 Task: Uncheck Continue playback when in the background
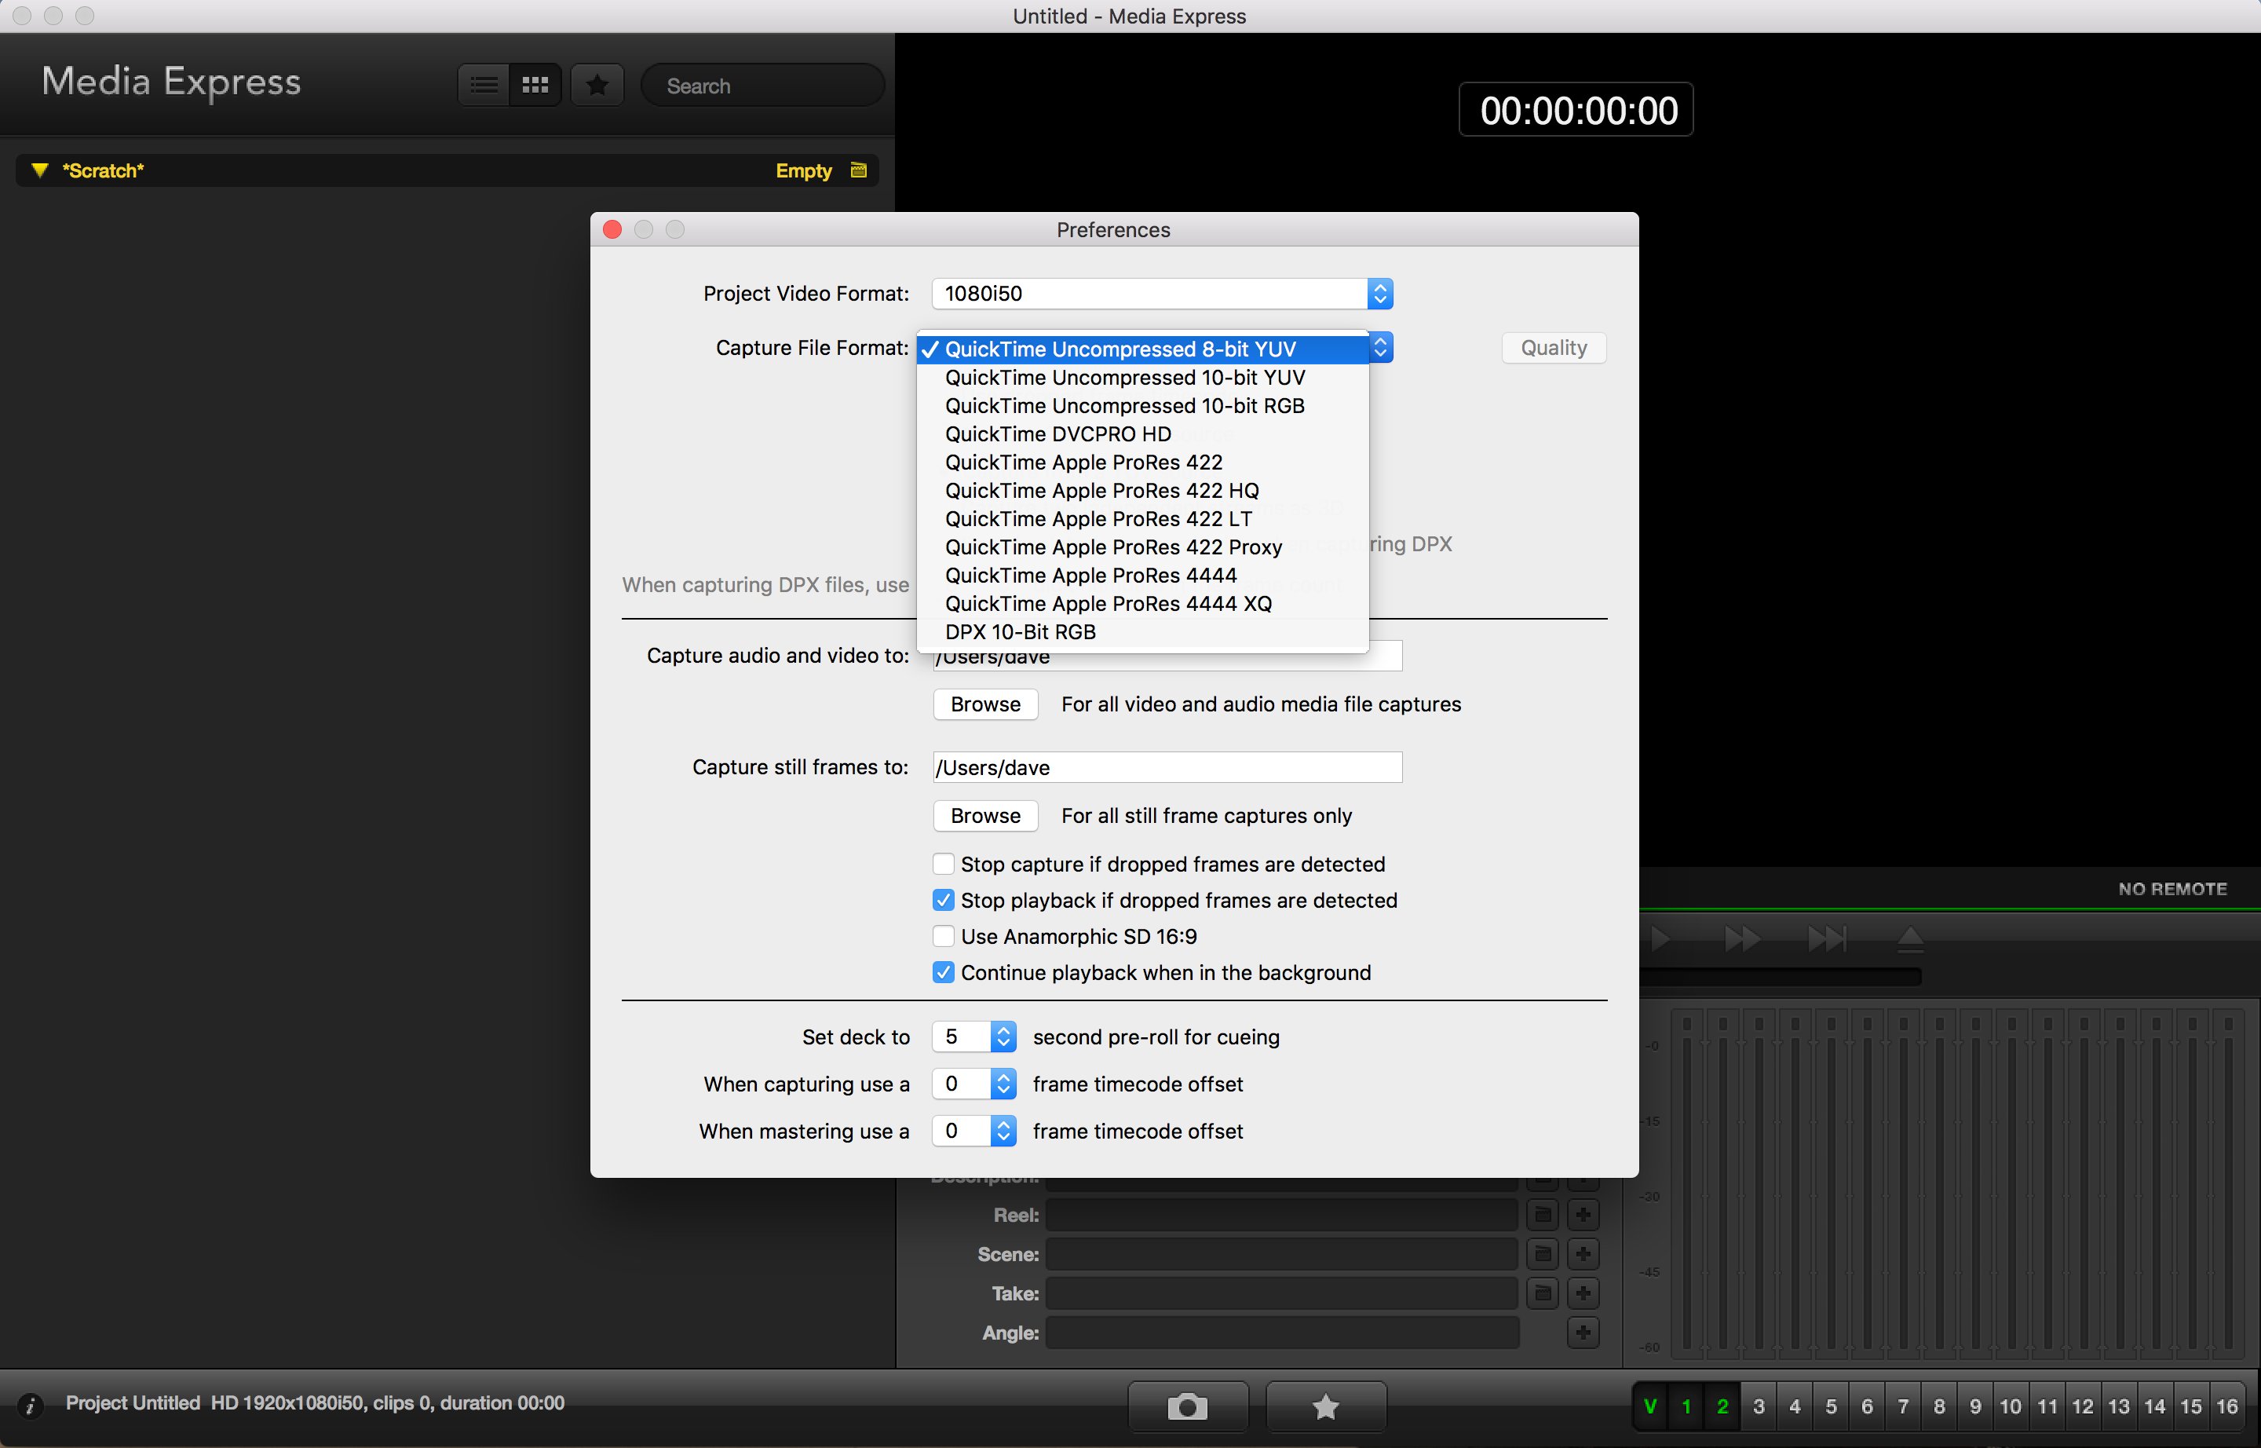943,972
